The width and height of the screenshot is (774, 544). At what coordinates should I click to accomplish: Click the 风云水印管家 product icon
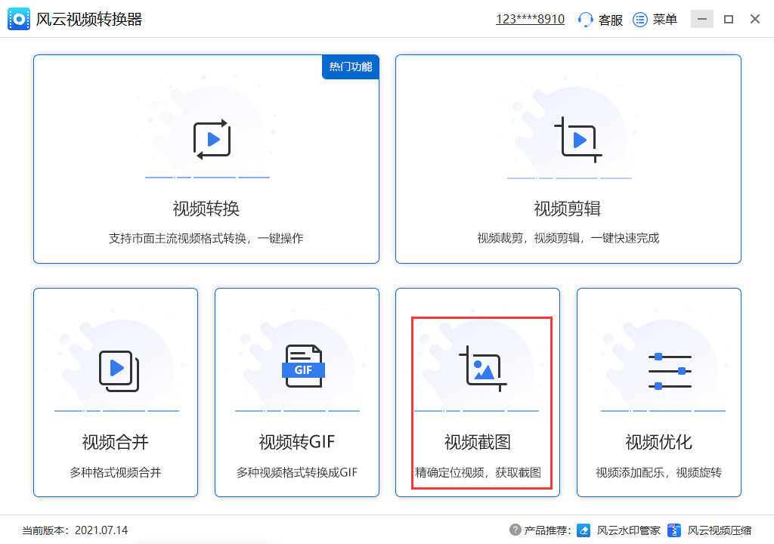584,530
